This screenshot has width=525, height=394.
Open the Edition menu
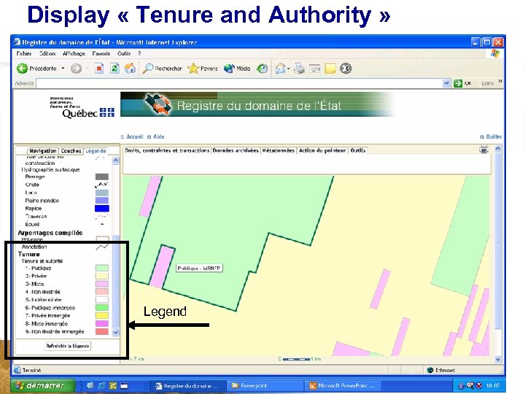47,53
